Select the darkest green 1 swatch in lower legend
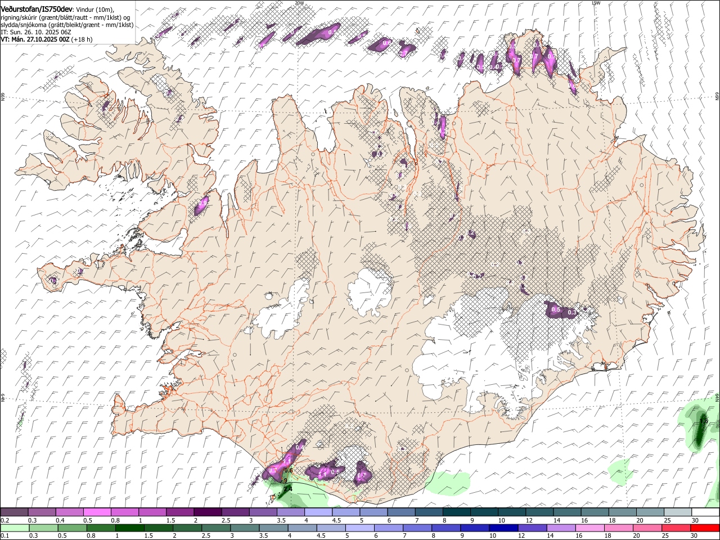Screen dimensions: 720x540 coord(129,528)
